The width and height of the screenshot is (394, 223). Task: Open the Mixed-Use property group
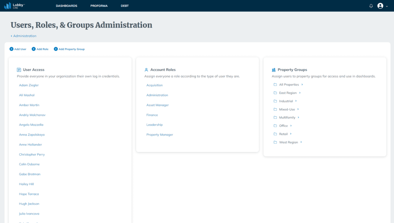(287, 110)
